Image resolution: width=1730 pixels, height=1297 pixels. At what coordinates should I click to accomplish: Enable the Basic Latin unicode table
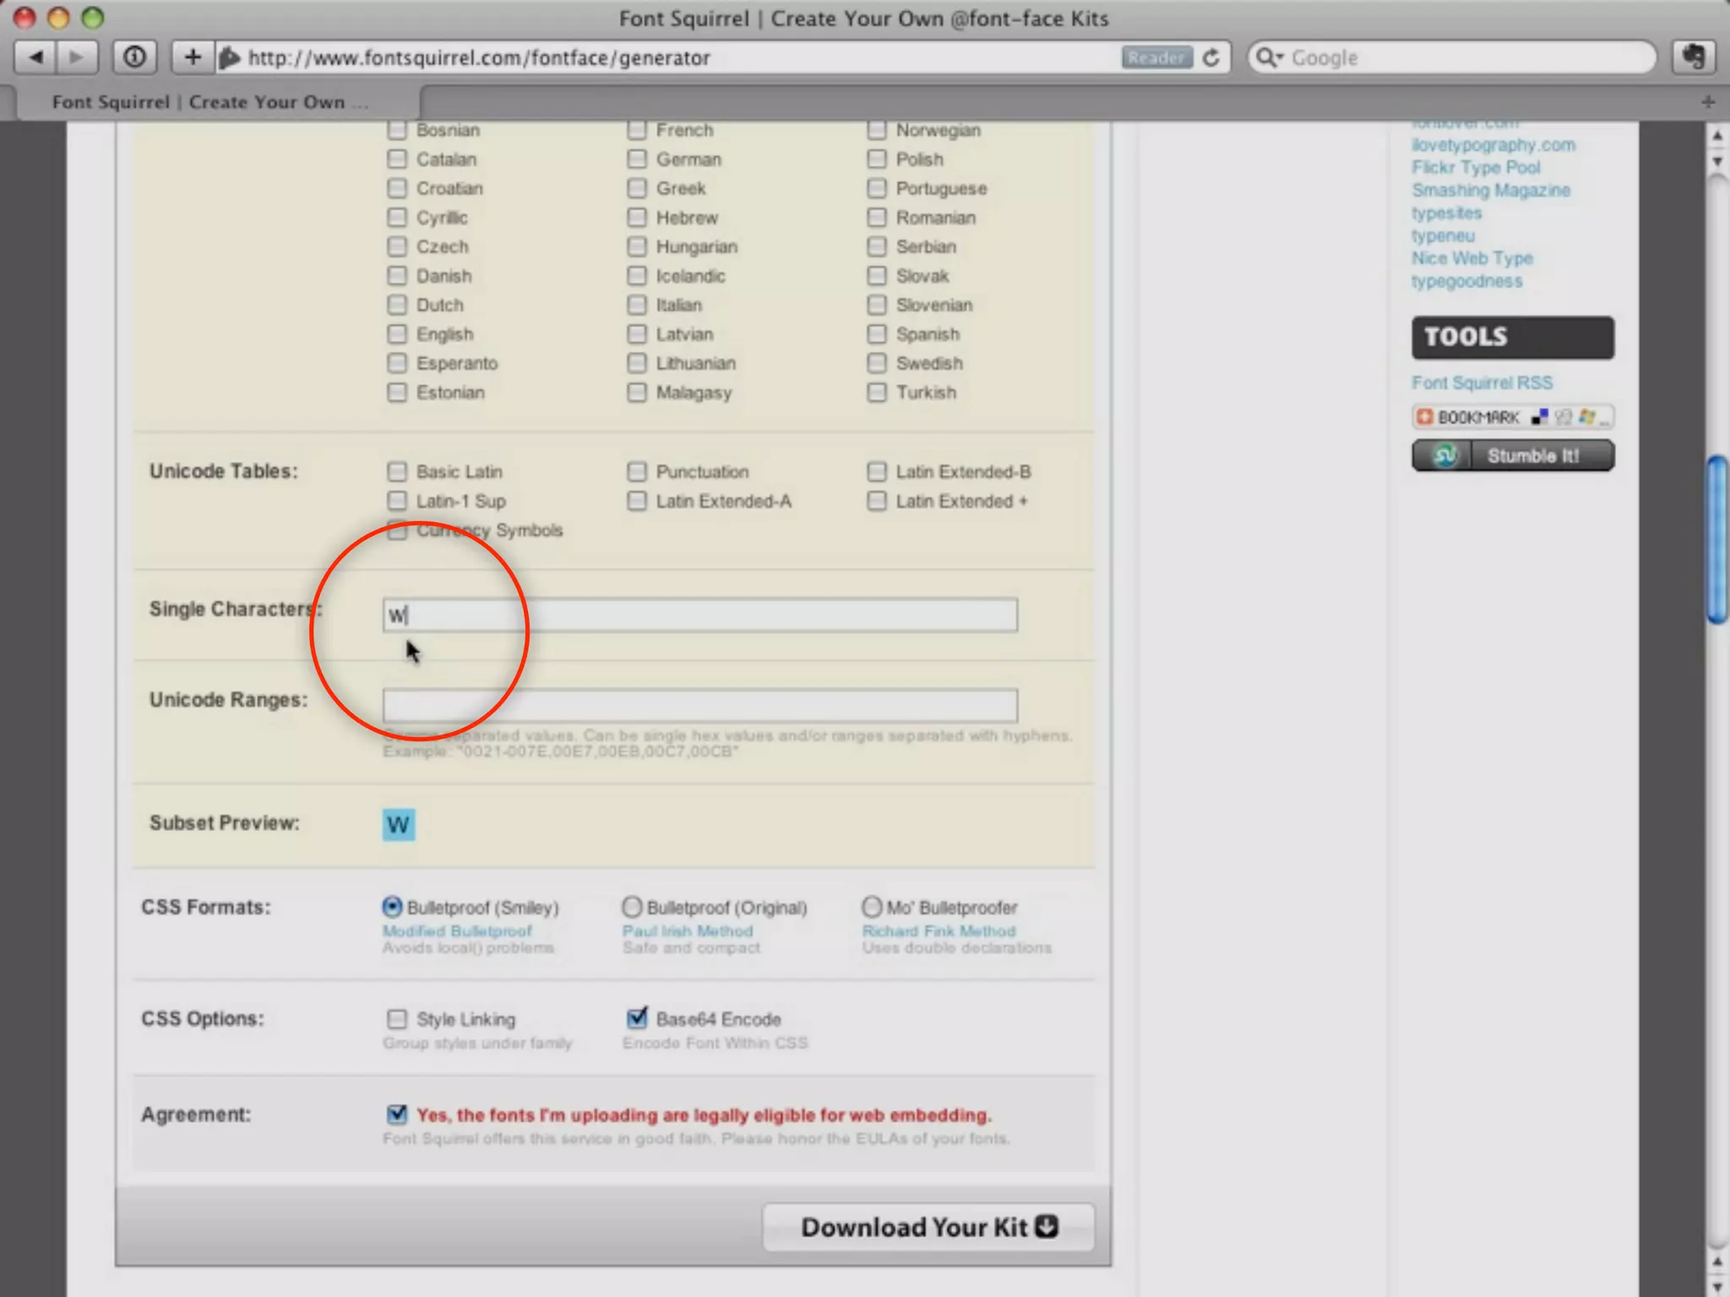click(x=396, y=471)
